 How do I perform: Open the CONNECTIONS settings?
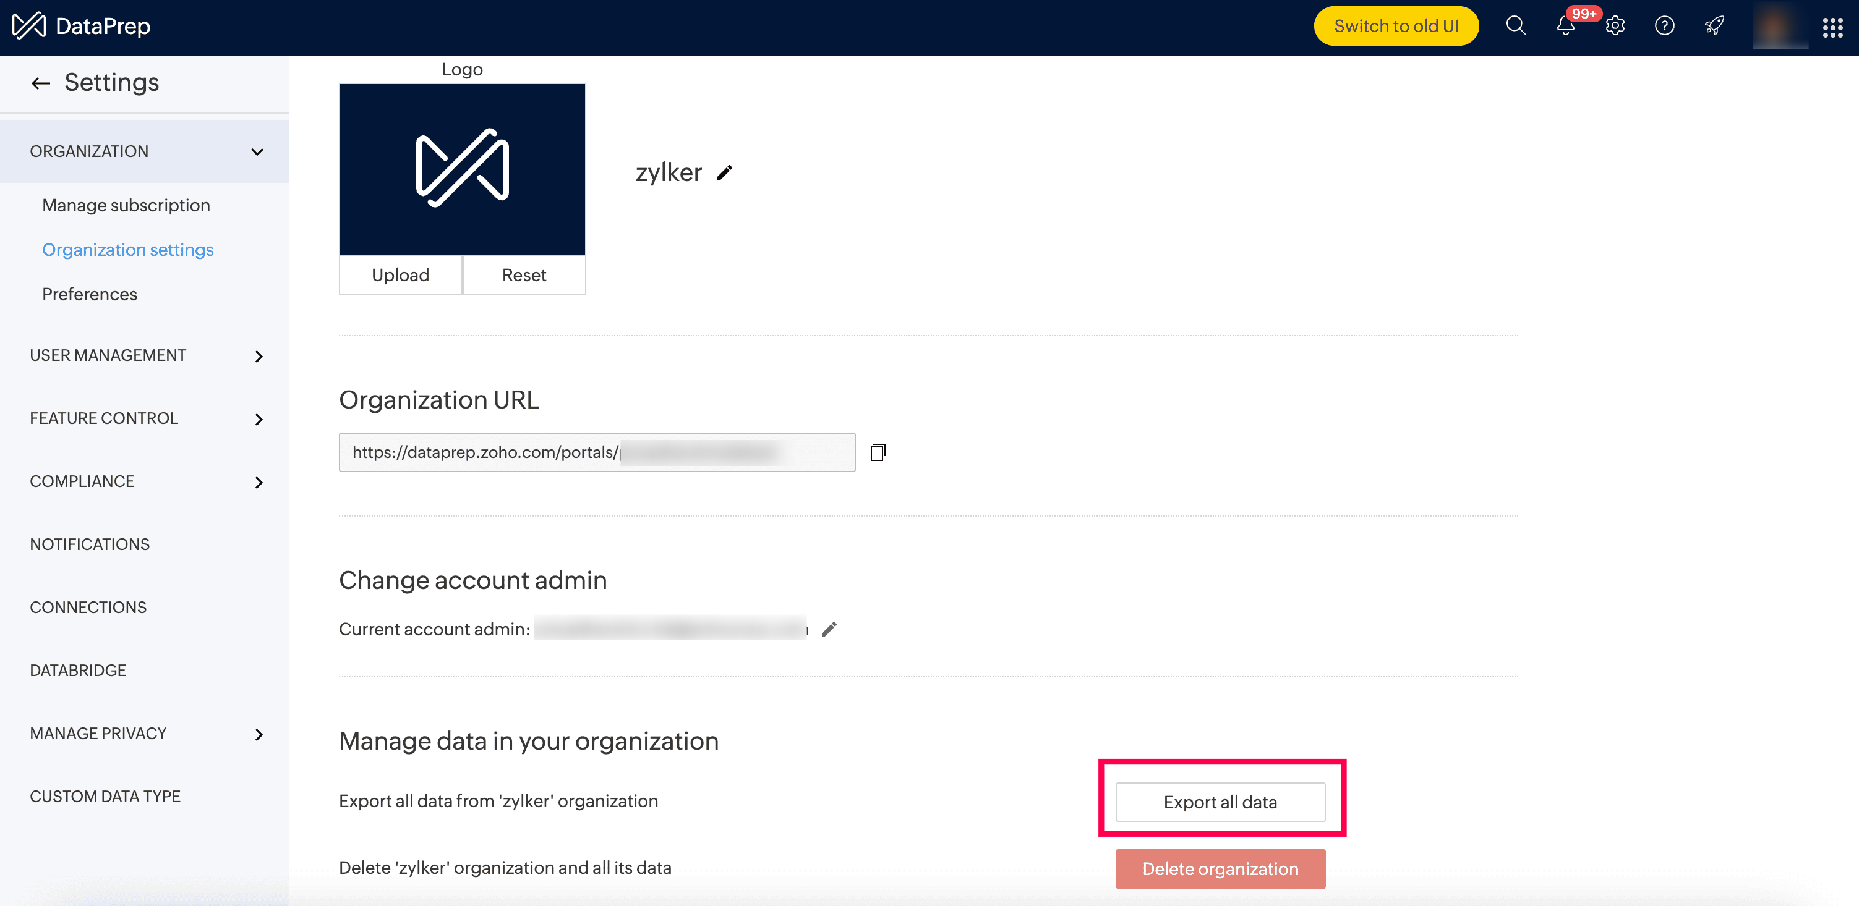88,608
